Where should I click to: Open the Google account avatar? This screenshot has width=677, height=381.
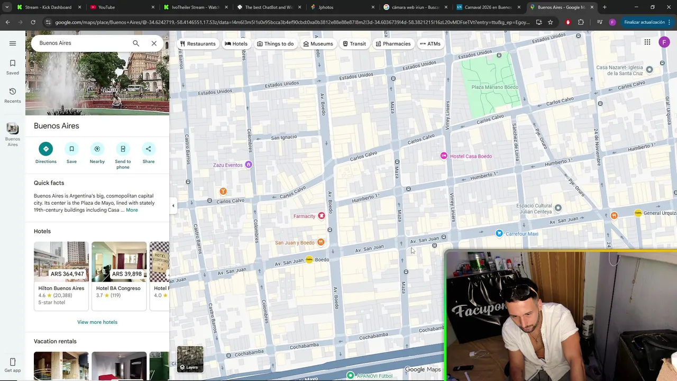click(x=664, y=42)
